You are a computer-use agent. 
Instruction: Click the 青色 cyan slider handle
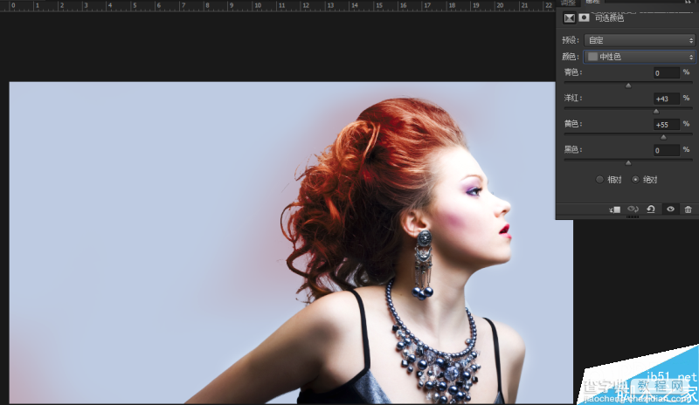[x=628, y=86]
